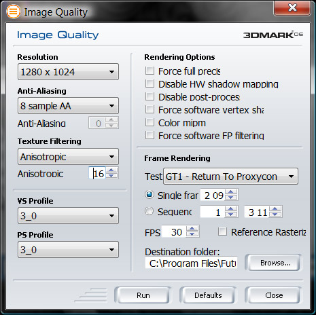Increase Single frame value with up arrow

pyautogui.click(x=231, y=192)
